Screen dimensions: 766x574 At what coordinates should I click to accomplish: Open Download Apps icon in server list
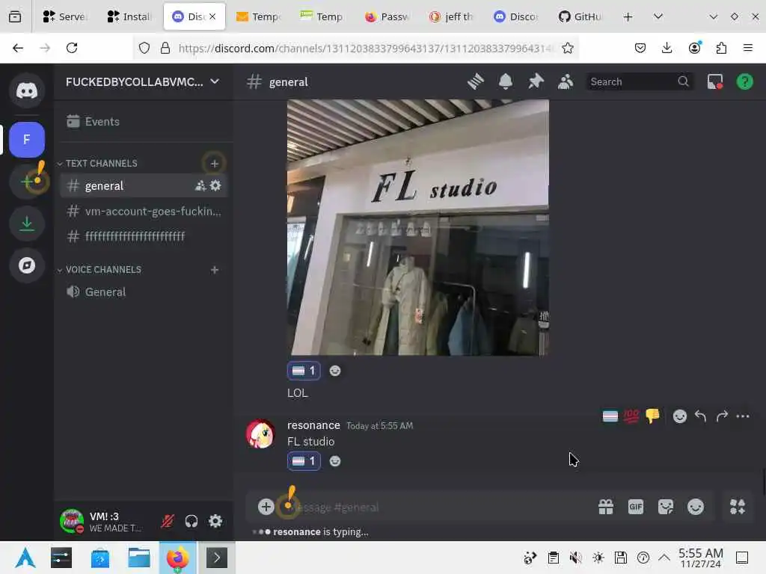click(27, 223)
